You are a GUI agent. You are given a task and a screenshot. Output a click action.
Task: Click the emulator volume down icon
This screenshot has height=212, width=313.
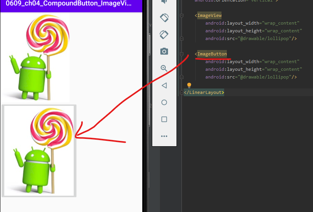click(x=164, y=2)
